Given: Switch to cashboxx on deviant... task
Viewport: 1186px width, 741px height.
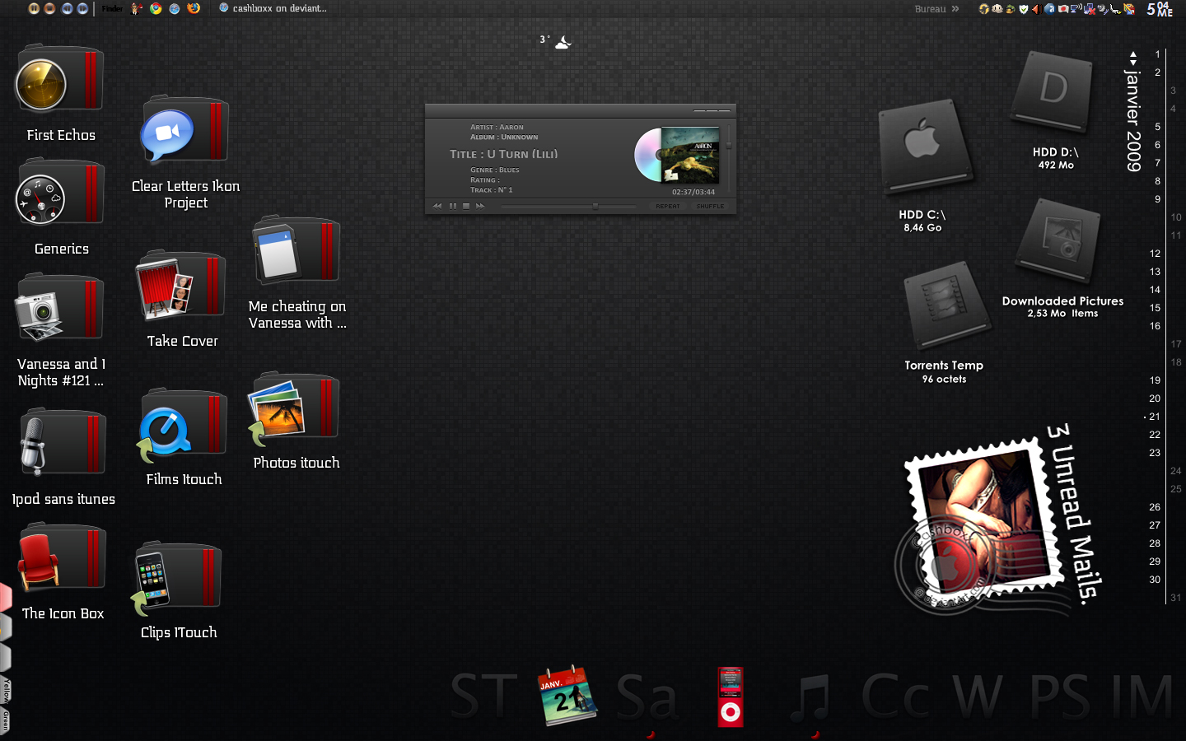Looking at the screenshot, I should (x=273, y=8).
